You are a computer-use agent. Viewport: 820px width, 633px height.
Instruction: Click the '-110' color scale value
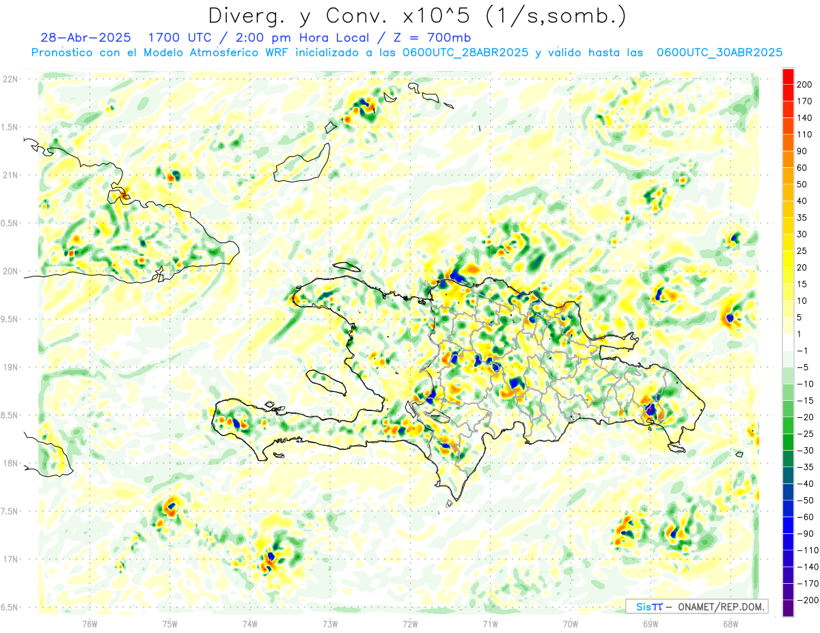point(808,550)
